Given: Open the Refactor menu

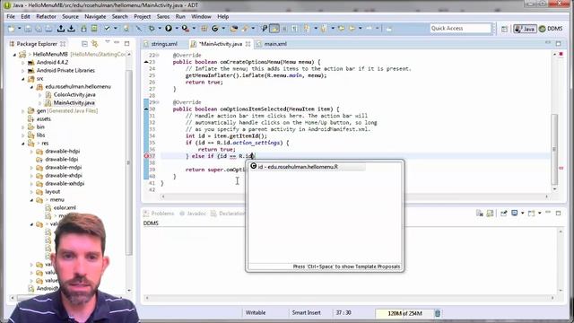Looking at the screenshot, I should 46,16.
